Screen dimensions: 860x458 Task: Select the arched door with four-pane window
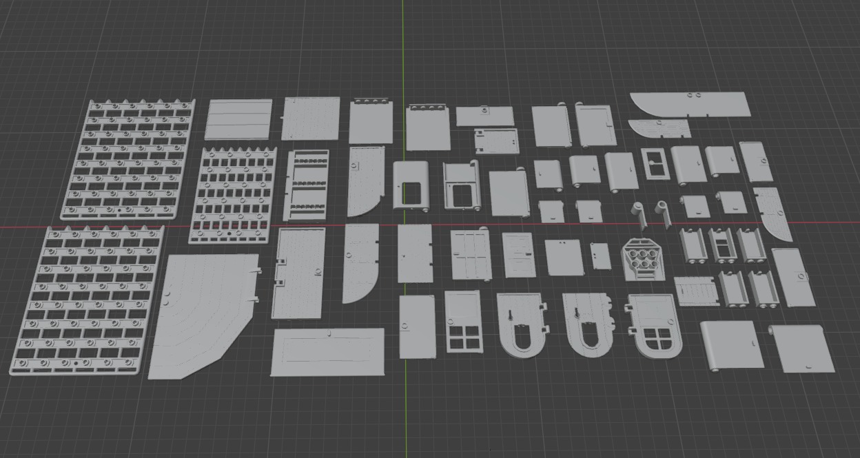(x=655, y=326)
